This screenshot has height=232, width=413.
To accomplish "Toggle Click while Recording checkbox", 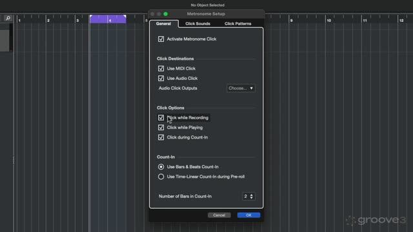I will (161, 117).
